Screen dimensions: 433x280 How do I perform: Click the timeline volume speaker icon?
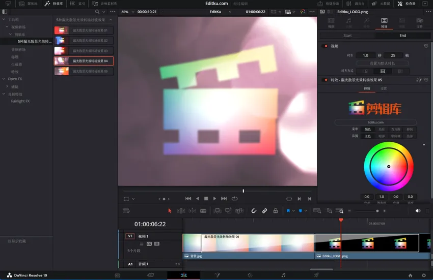(418, 211)
